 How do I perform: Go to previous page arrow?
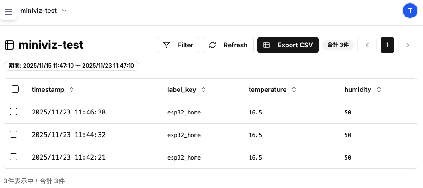367,45
